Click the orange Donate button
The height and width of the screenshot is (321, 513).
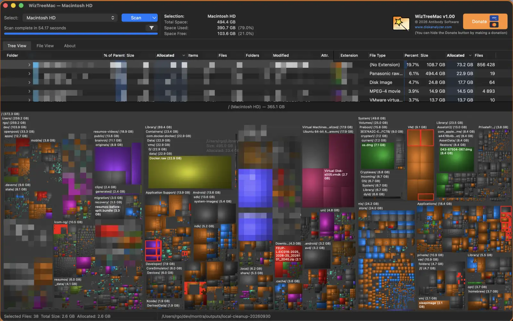485,21
